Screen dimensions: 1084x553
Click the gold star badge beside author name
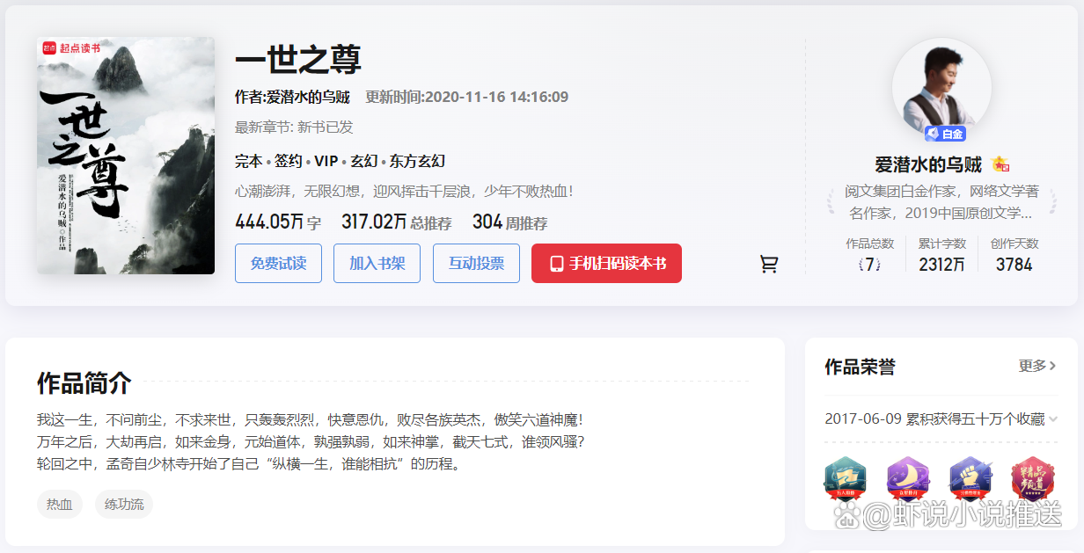tap(1000, 164)
